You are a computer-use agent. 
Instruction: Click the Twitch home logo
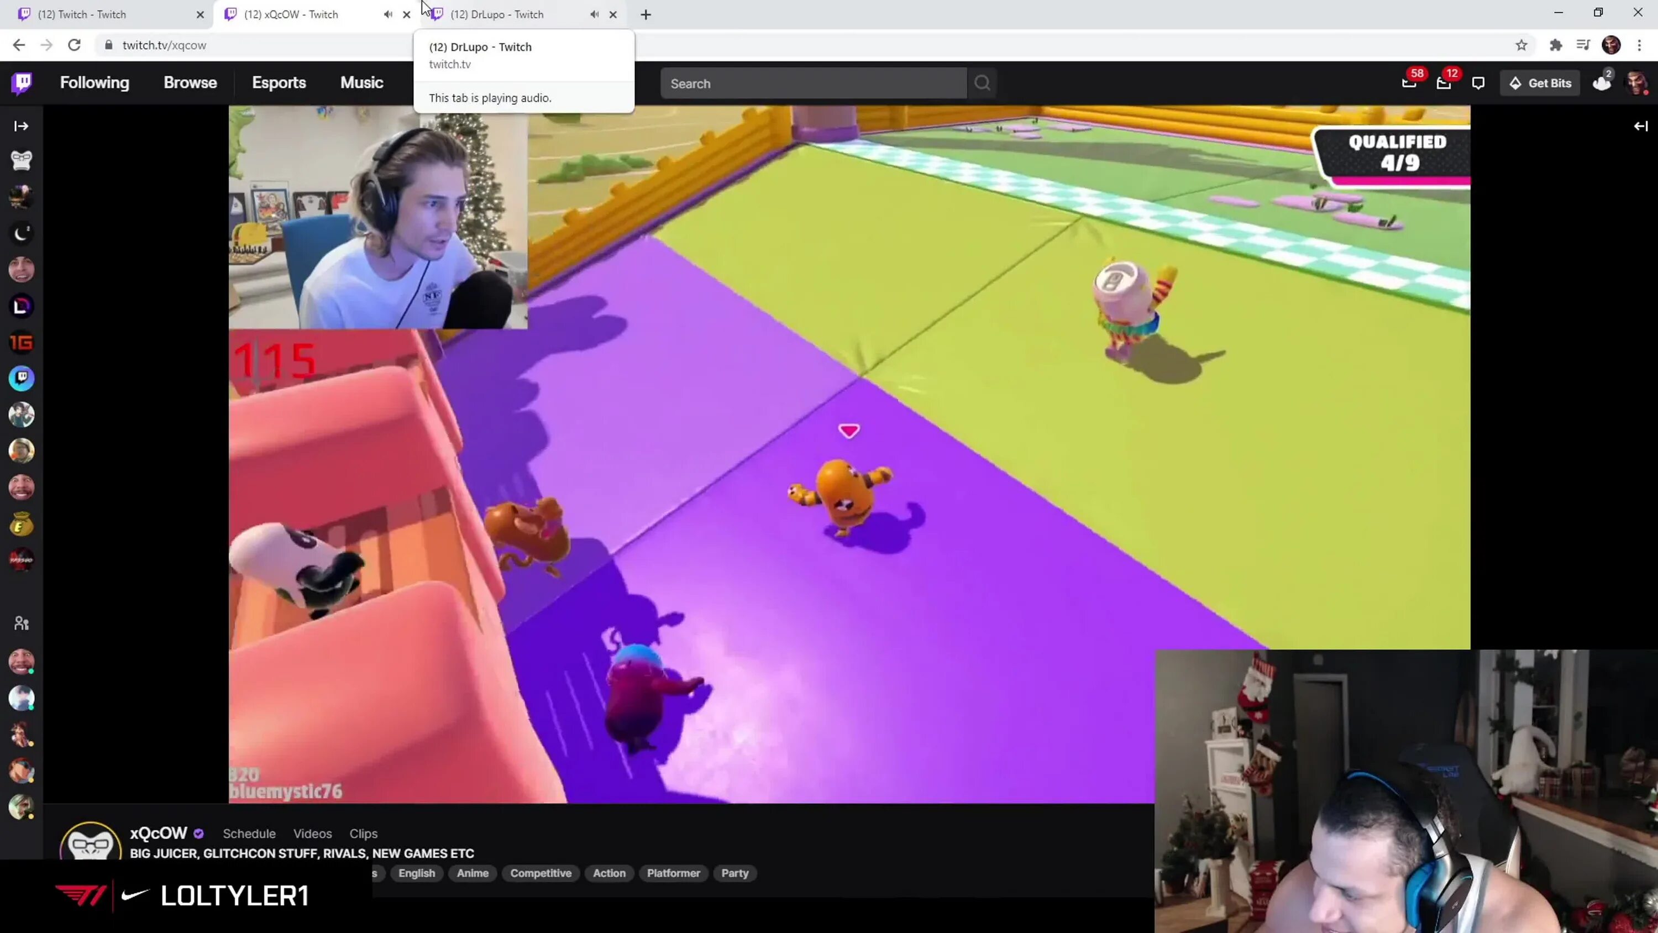(x=22, y=82)
